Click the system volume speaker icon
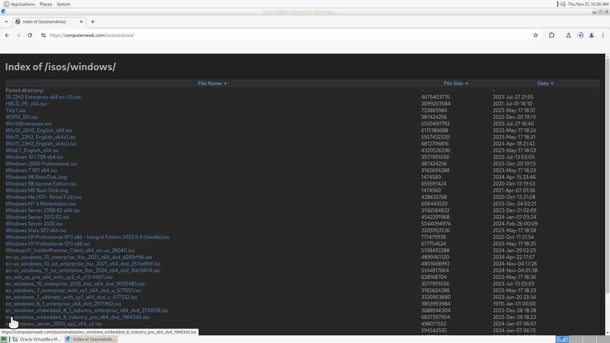 click(563, 4)
